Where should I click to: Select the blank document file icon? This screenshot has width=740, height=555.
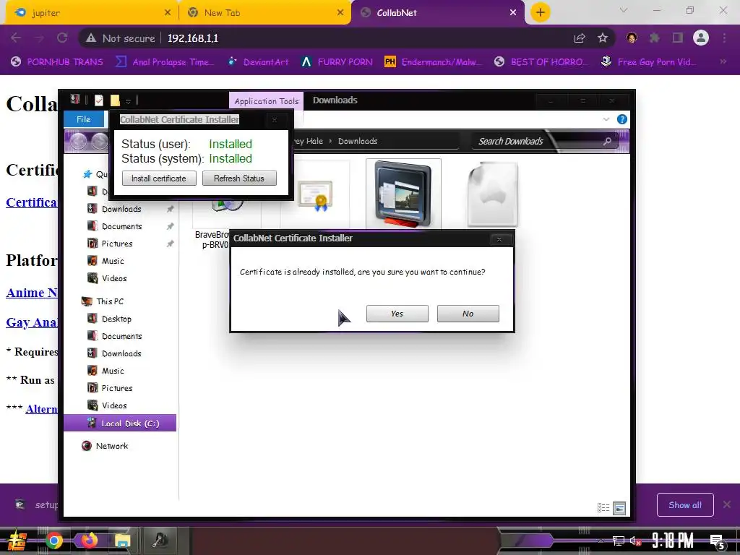pyautogui.click(x=492, y=194)
